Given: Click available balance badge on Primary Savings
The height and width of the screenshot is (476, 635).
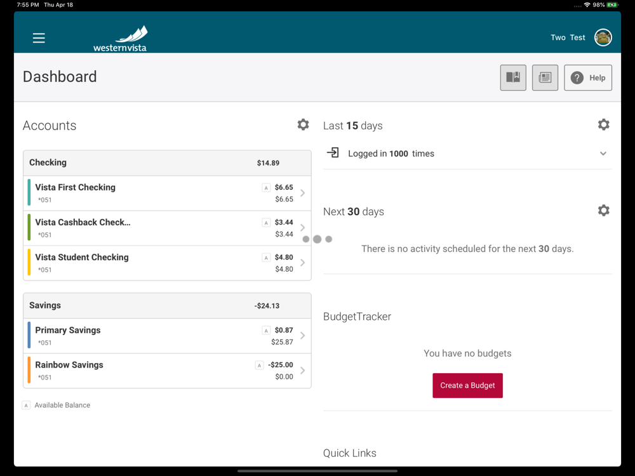Looking at the screenshot, I should pyautogui.click(x=266, y=331).
